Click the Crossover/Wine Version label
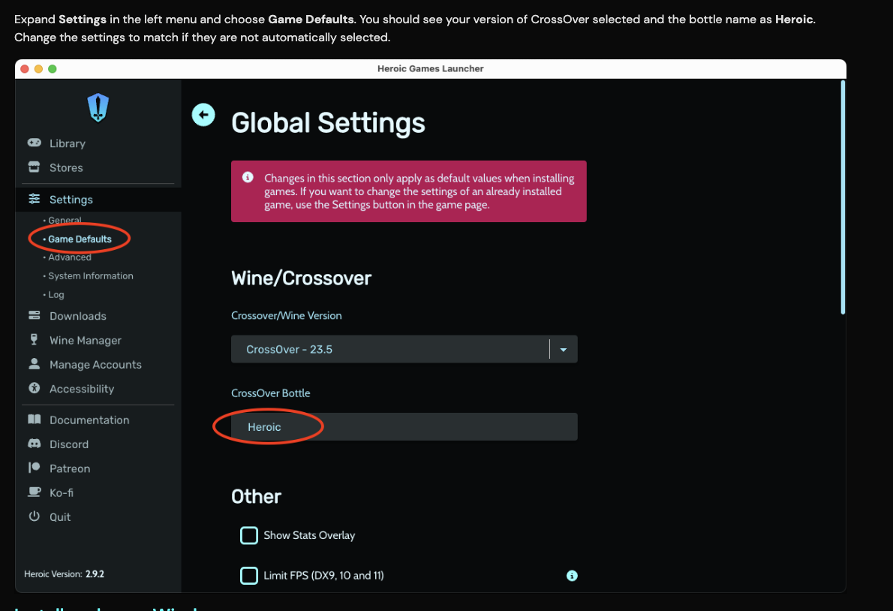 click(x=287, y=315)
